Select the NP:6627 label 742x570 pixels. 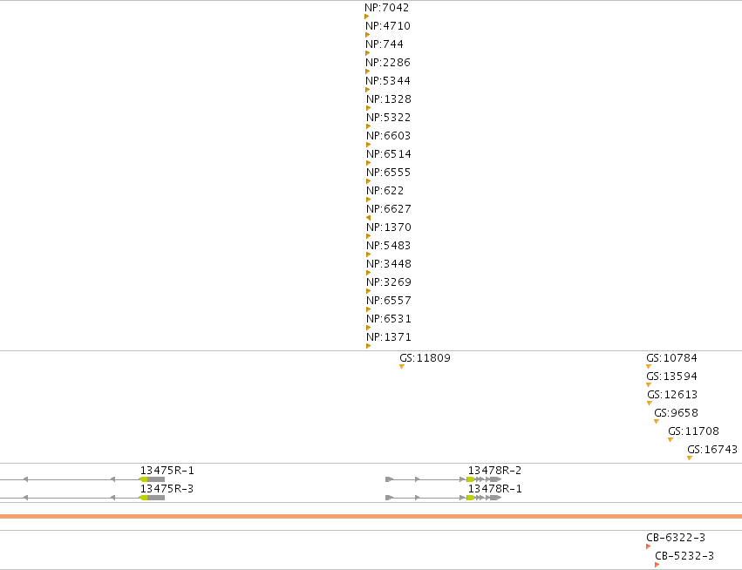(389, 209)
